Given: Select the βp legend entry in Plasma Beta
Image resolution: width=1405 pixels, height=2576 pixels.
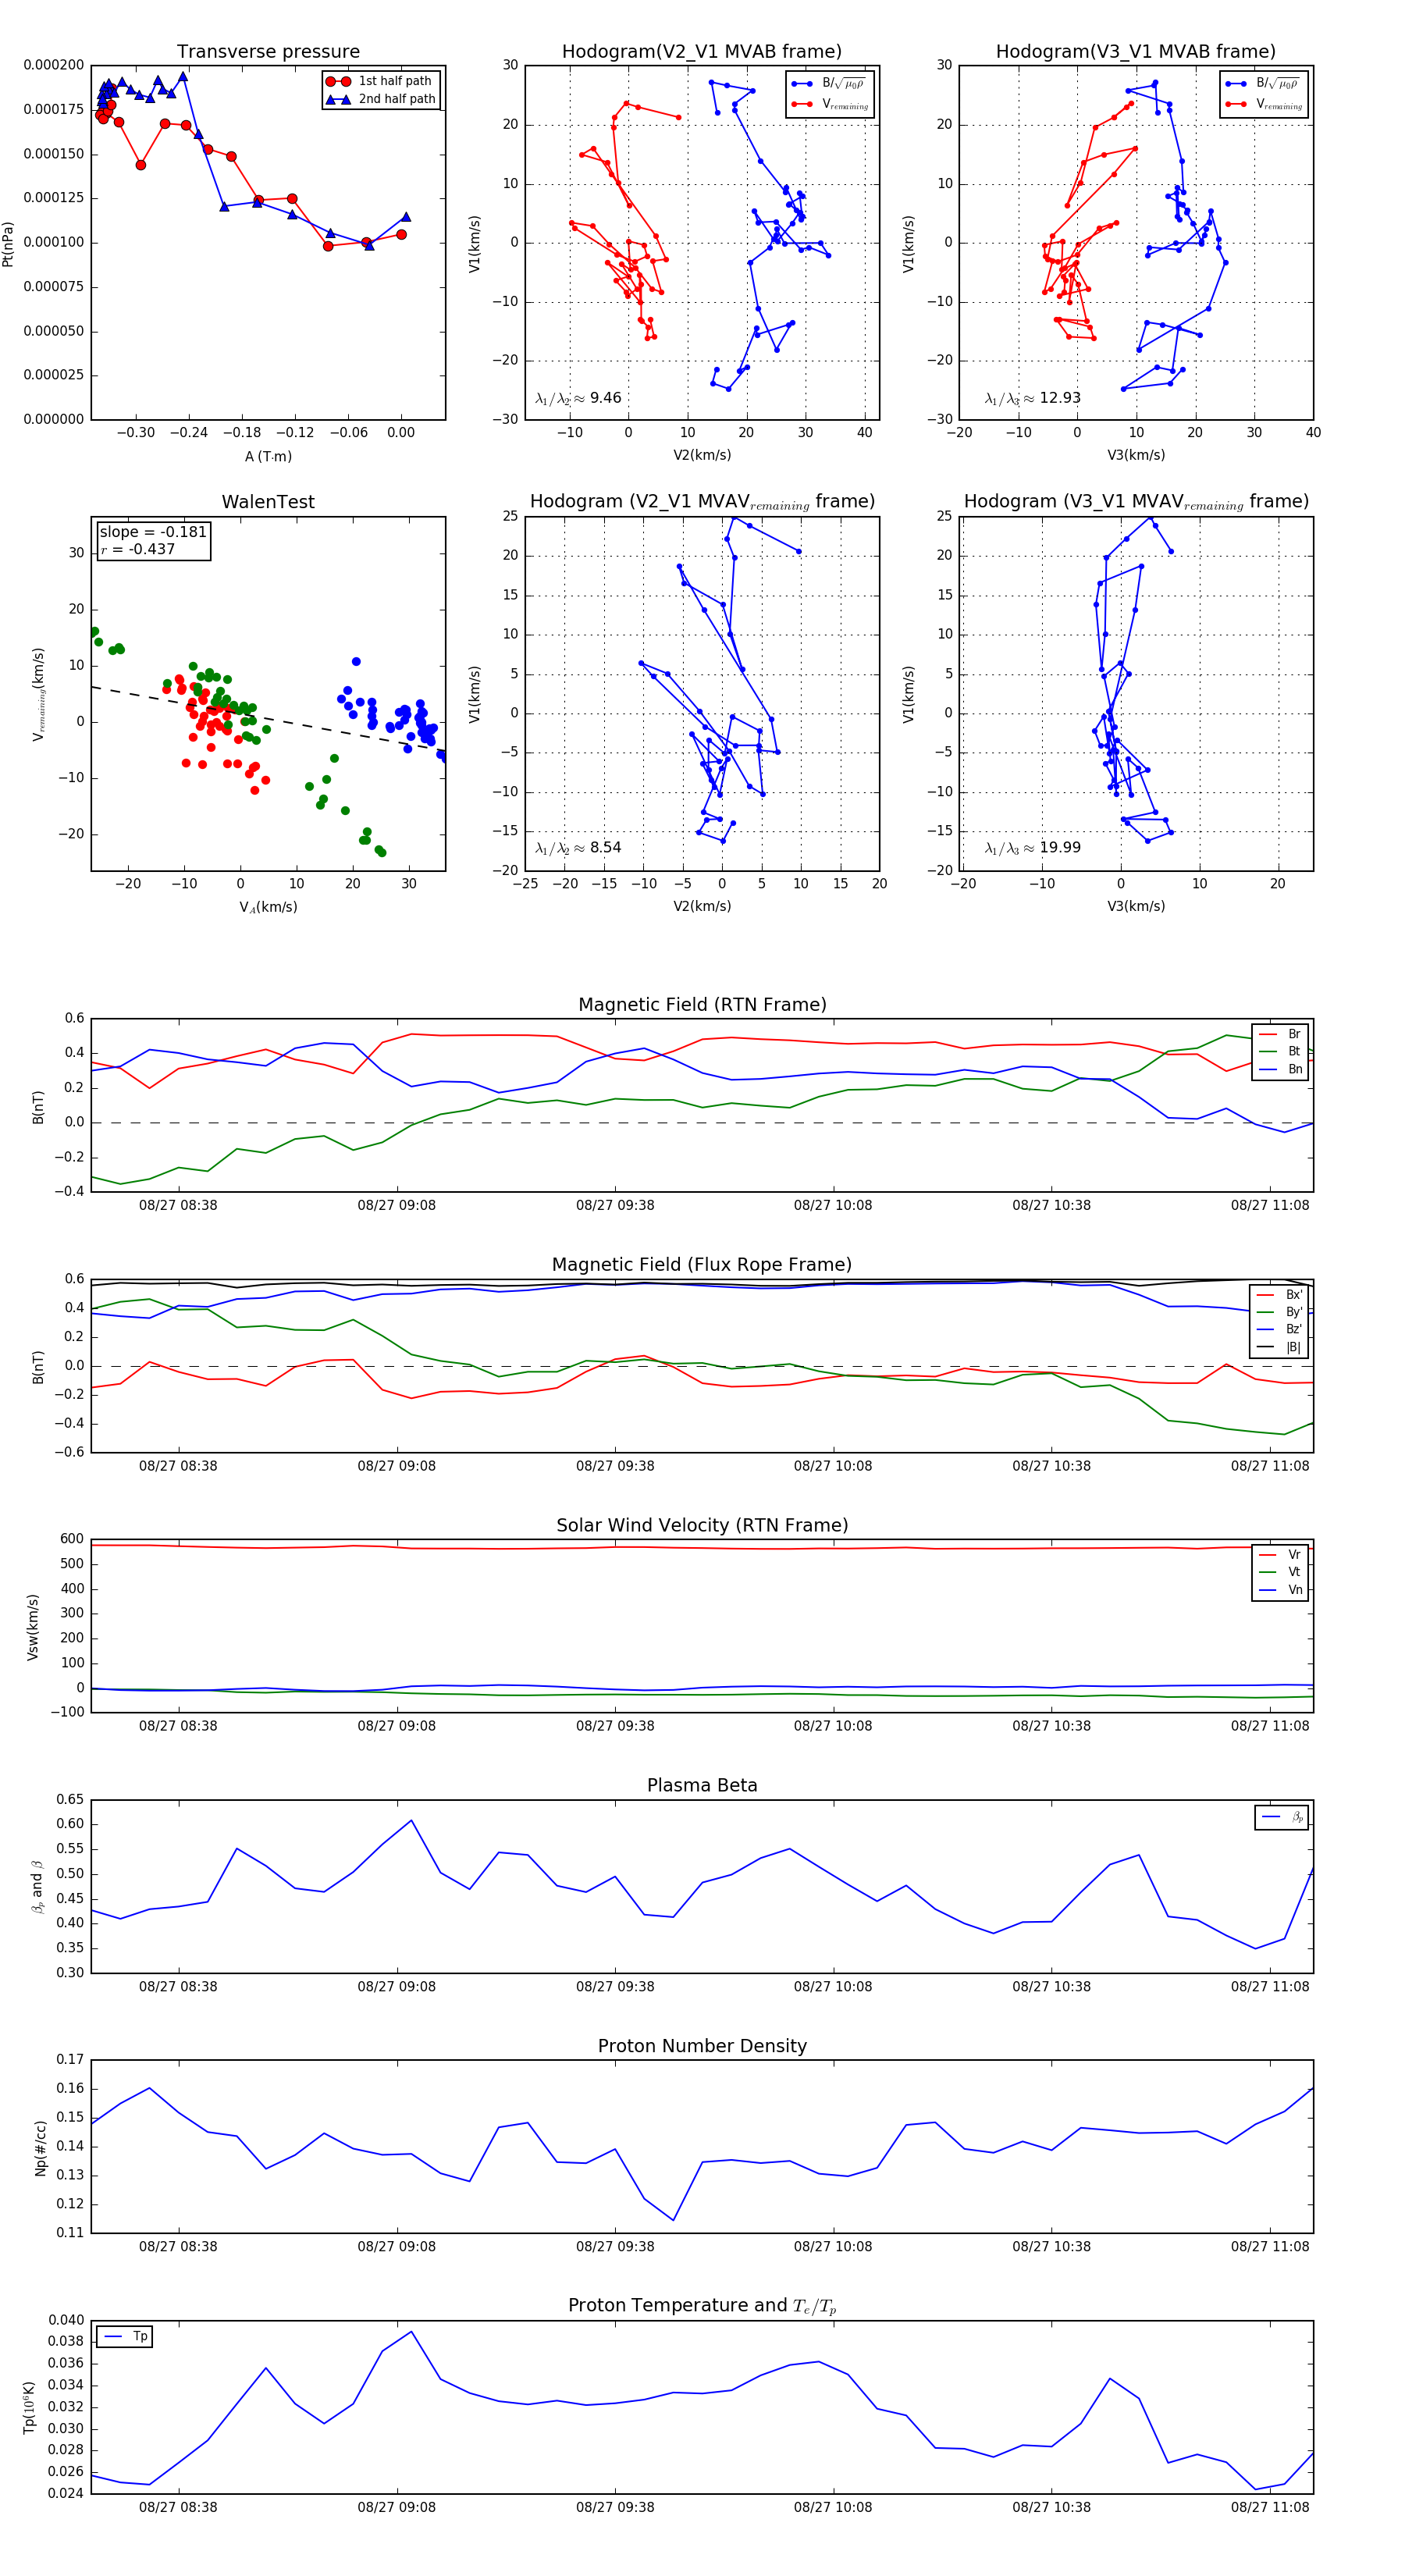Looking at the screenshot, I should pyautogui.click(x=1282, y=1817).
